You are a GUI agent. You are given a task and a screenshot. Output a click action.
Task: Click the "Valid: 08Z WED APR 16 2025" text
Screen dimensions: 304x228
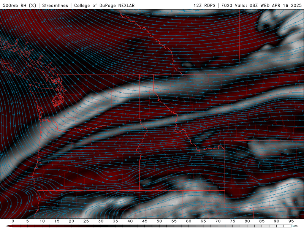[x=268, y=5]
